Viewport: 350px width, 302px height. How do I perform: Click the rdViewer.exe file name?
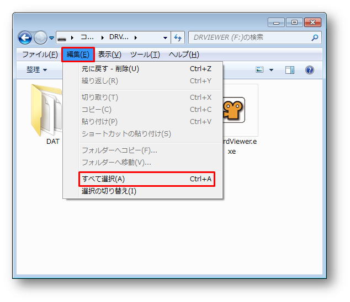coord(240,146)
